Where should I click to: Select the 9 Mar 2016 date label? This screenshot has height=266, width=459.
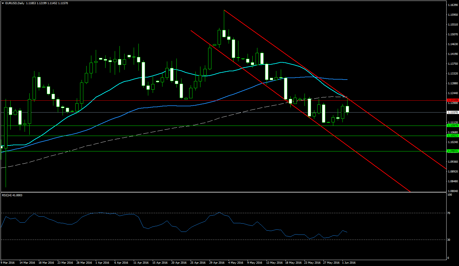(x=8, y=263)
